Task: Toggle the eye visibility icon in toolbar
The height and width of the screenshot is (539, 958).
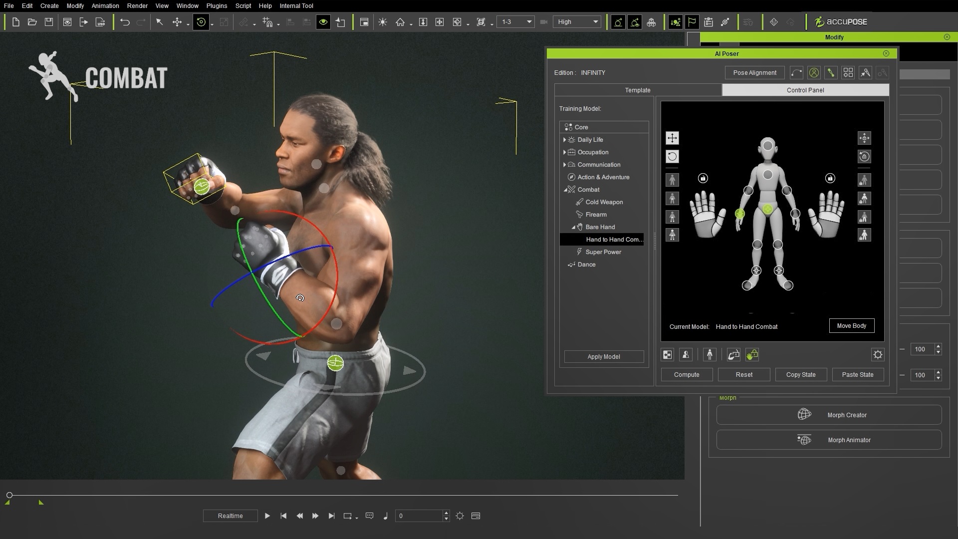Action: click(323, 22)
